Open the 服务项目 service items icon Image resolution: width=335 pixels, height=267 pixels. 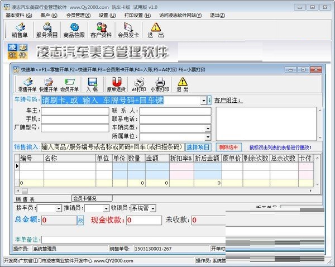click(x=47, y=30)
